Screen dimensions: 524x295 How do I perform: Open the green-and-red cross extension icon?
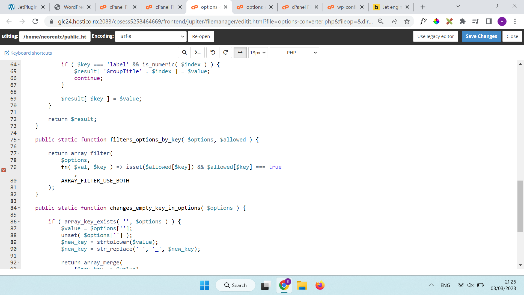point(449,21)
